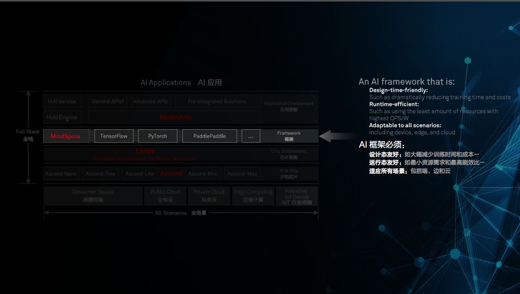This screenshot has width=520, height=294.
Task: Select the Full Stack 全栈 label
Action: [28, 135]
